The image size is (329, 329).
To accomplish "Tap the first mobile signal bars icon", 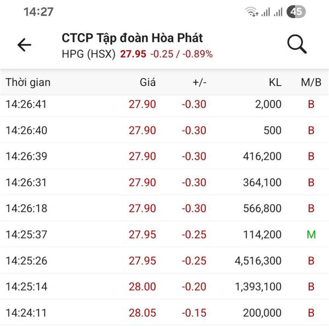I will [265, 12].
